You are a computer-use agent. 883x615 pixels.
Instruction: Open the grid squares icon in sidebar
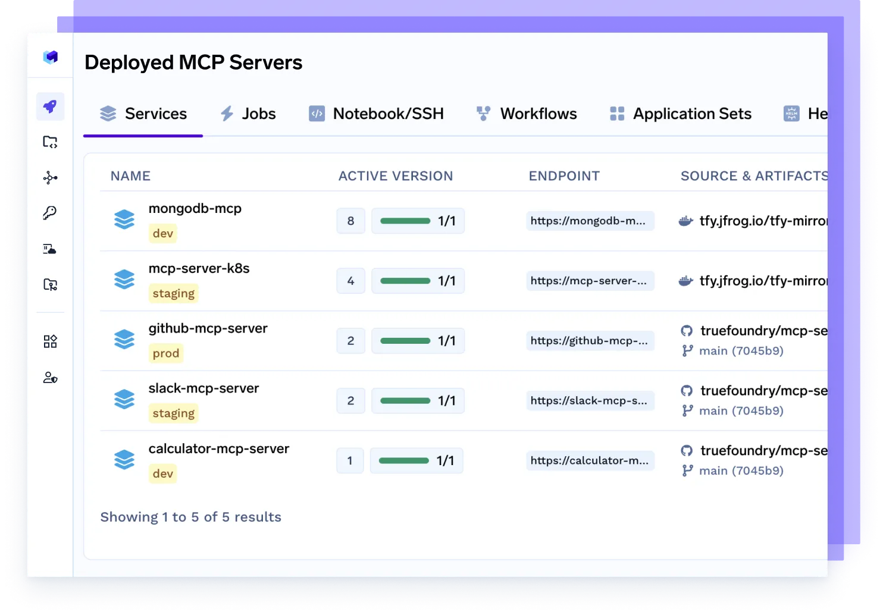pos(51,341)
